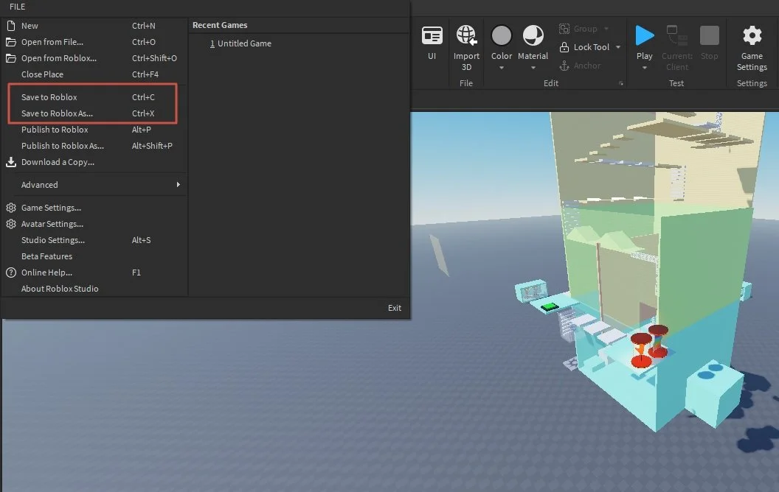The image size is (779, 492).
Task: Open the Lock Tool dropdown arrow
Action: [618, 47]
